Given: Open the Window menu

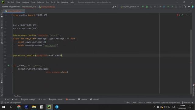Looking at the screenshot, I should tap(65, 2).
